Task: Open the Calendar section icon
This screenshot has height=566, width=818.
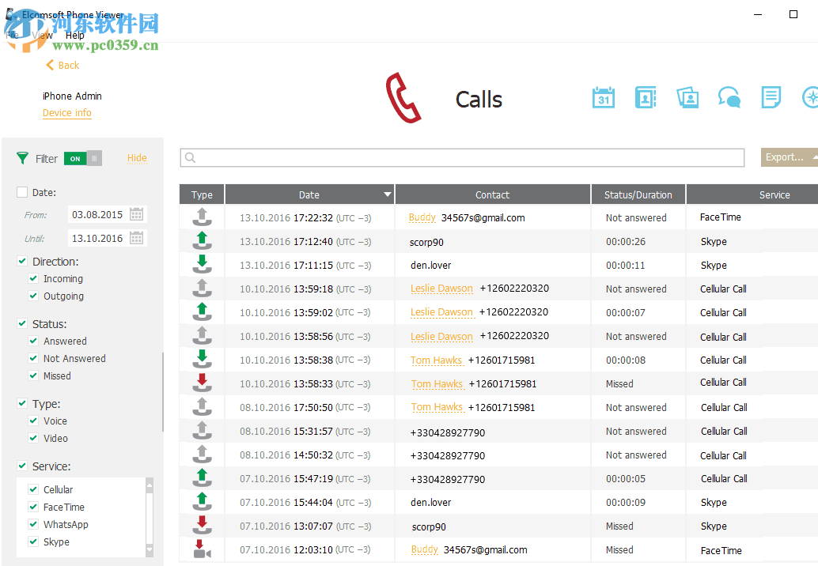Action: pyautogui.click(x=604, y=97)
